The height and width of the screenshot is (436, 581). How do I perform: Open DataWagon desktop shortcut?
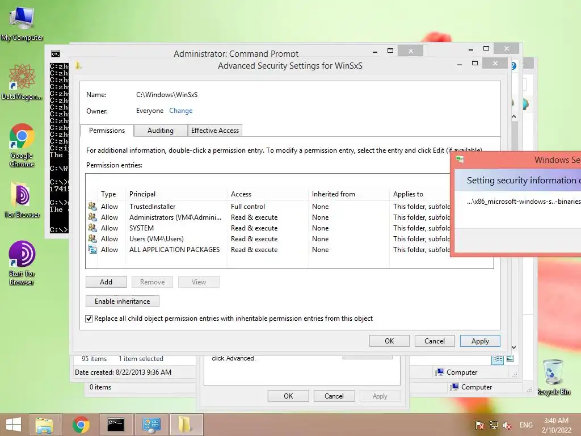click(22, 82)
